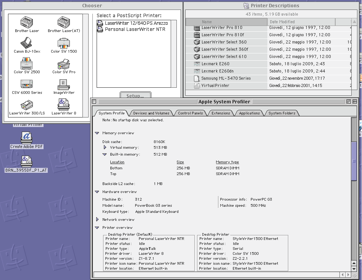
Task: Click the LaserWriter Select 610 file icon
Action: click(197, 56)
